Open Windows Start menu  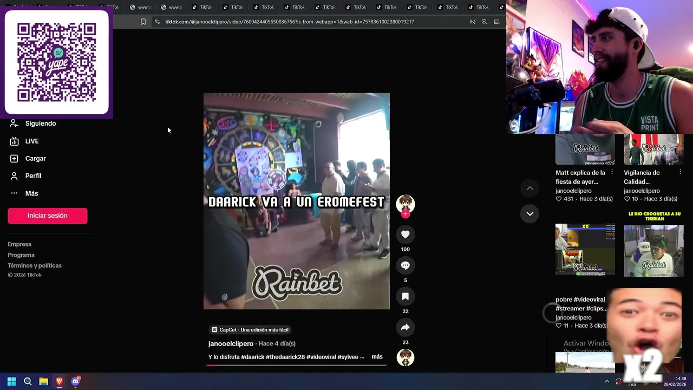[11, 381]
